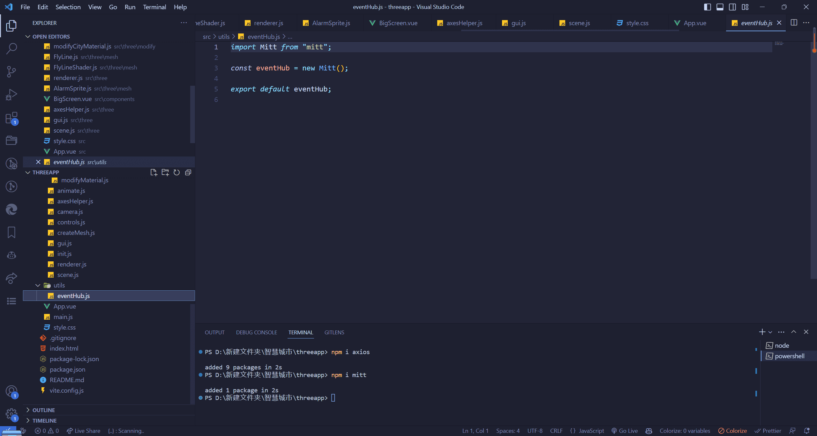
Task: Change file encoding UTF-8
Action: click(535, 431)
